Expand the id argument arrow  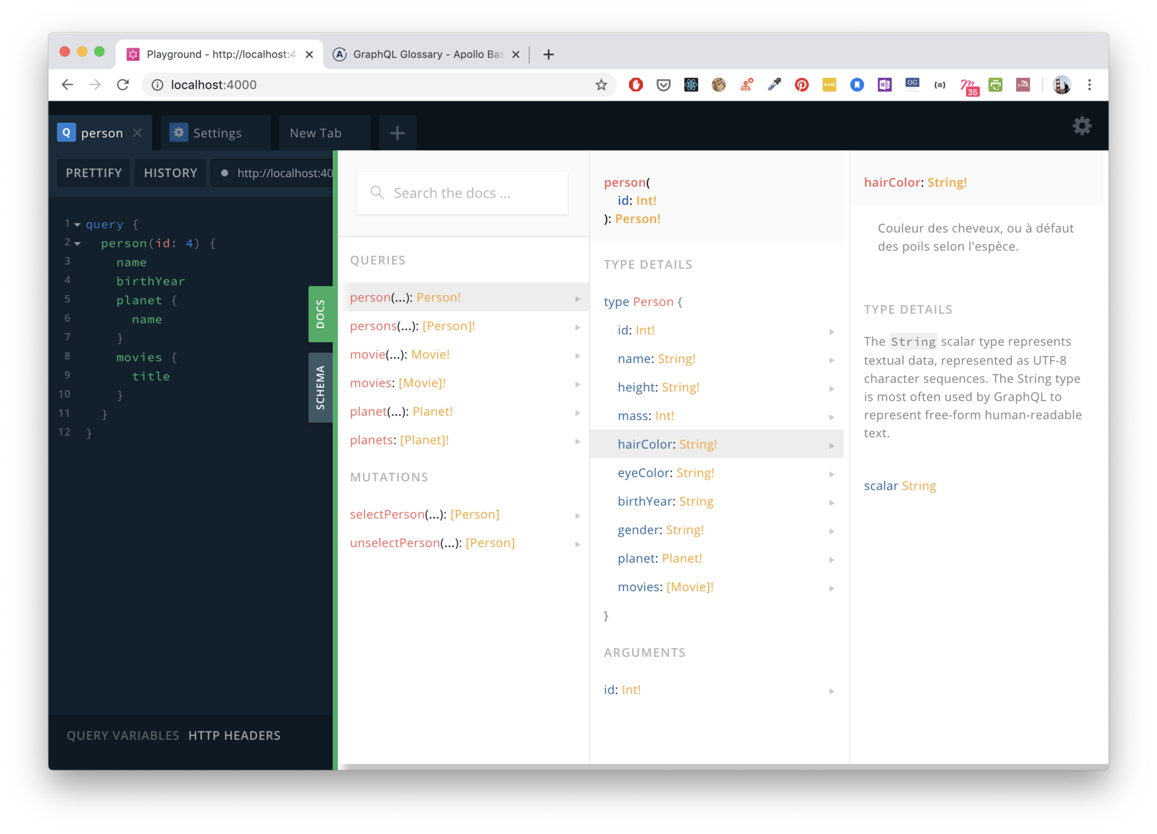click(x=831, y=691)
